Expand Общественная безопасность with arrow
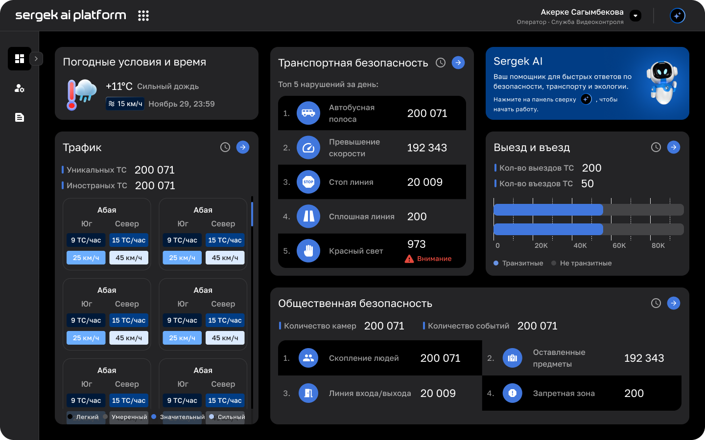The height and width of the screenshot is (440, 705). (674, 303)
